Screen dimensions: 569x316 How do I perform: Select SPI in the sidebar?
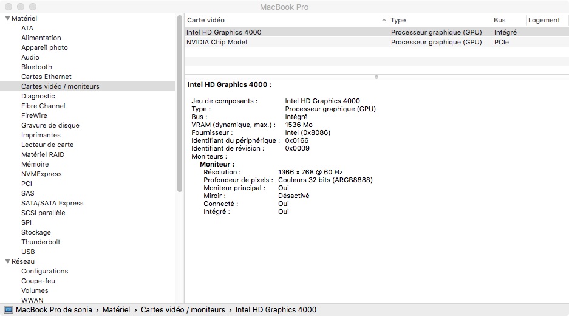[x=26, y=222]
